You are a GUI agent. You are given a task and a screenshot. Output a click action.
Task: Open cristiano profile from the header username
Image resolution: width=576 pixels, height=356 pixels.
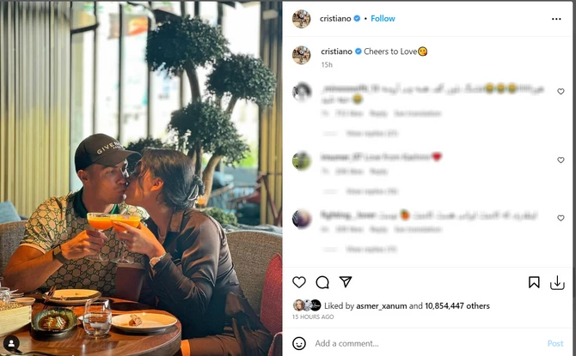(x=335, y=18)
